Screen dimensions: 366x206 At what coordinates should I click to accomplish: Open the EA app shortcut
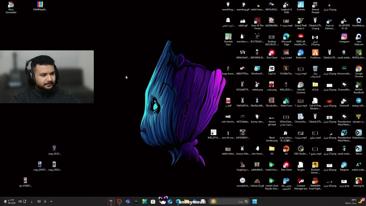coord(286,150)
